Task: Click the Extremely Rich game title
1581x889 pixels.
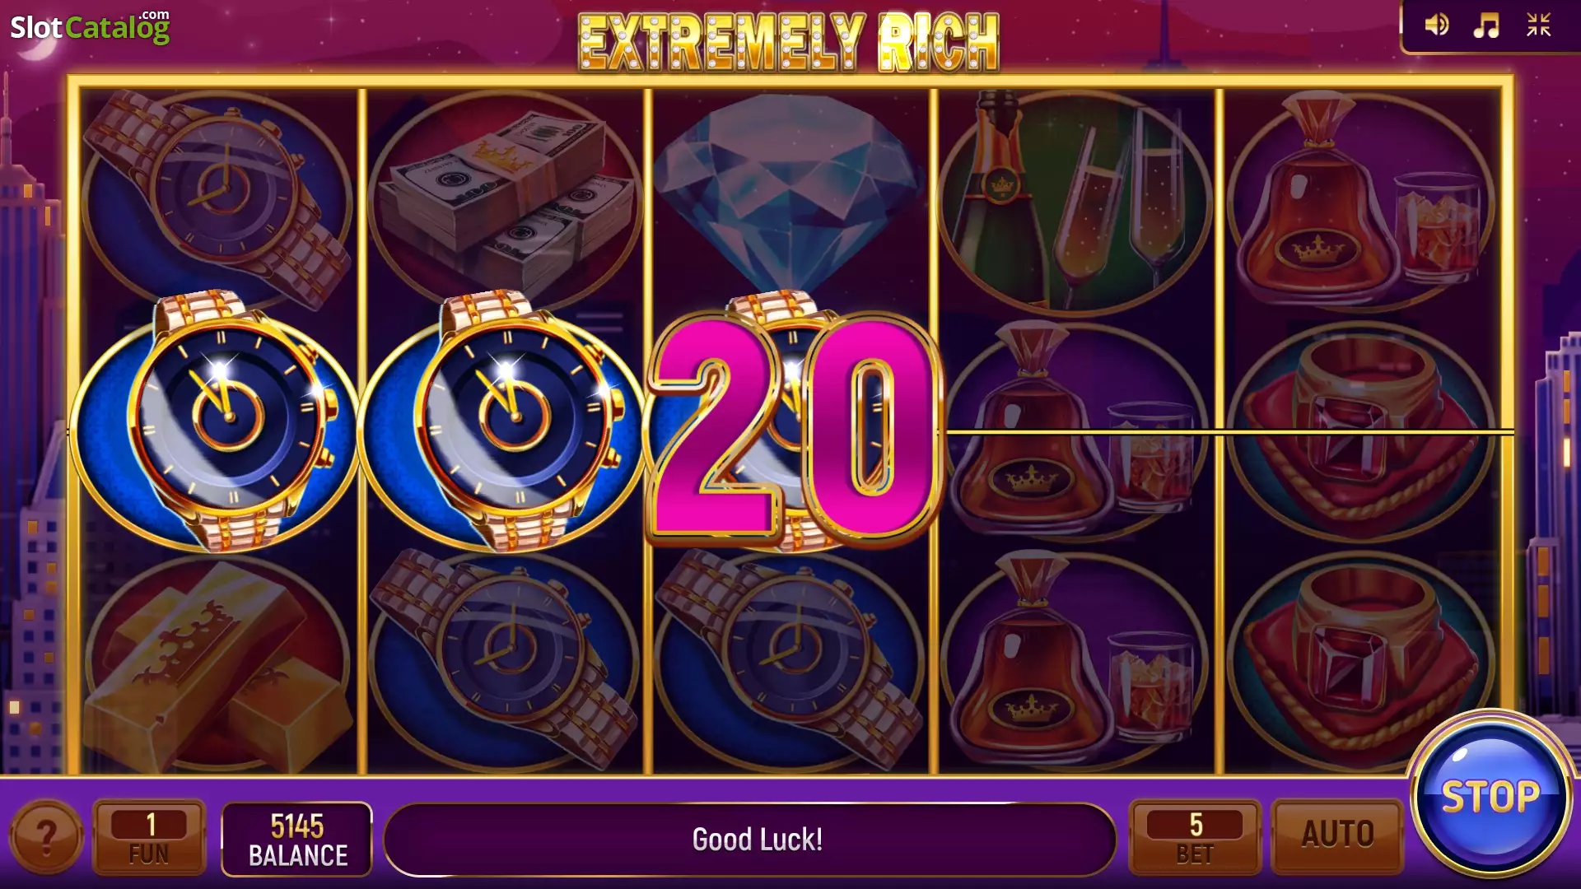Action: click(x=789, y=41)
